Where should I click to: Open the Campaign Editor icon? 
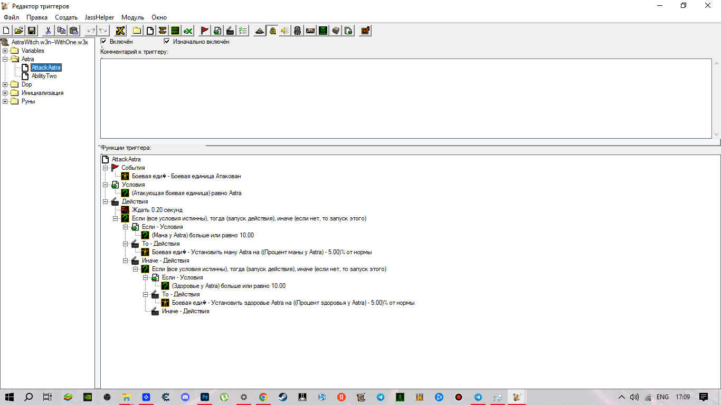(310, 31)
